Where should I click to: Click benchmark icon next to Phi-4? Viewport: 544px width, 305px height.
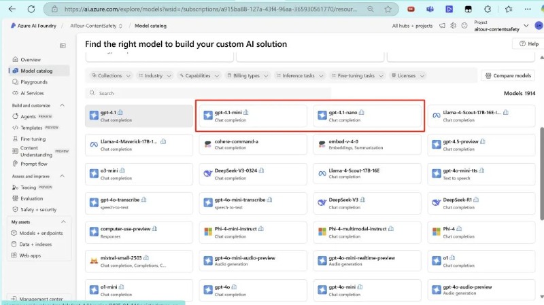pos(459,229)
